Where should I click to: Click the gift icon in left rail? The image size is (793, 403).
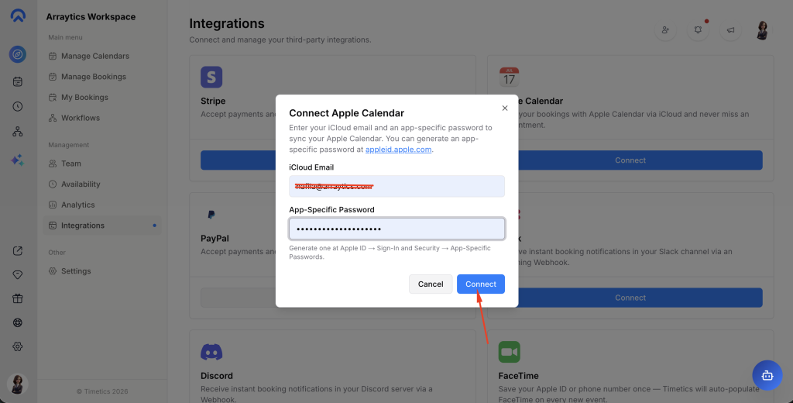[18, 298]
